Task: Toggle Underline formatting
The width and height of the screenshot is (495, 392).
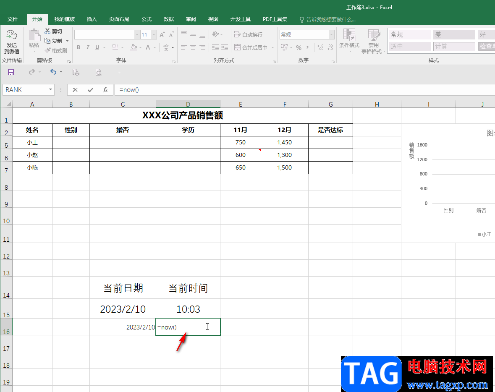Action: coord(97,47)
